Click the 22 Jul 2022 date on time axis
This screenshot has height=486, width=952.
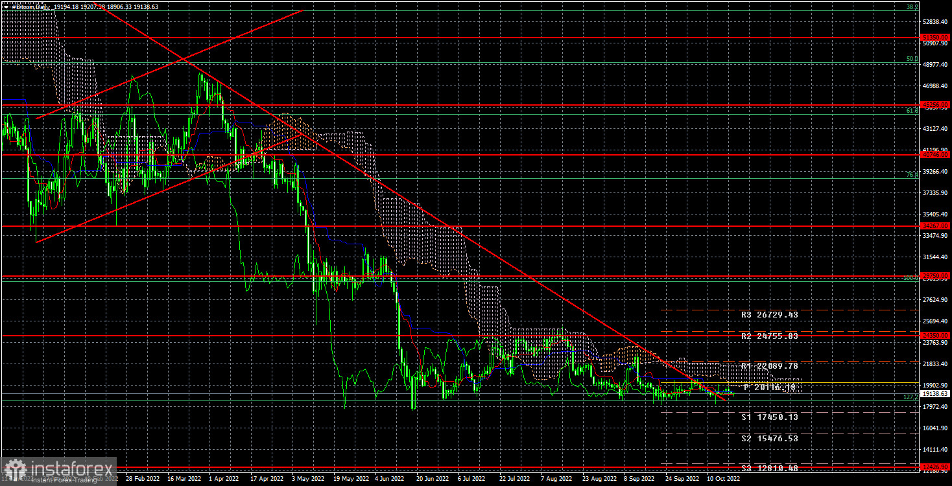tap(516, 480)
